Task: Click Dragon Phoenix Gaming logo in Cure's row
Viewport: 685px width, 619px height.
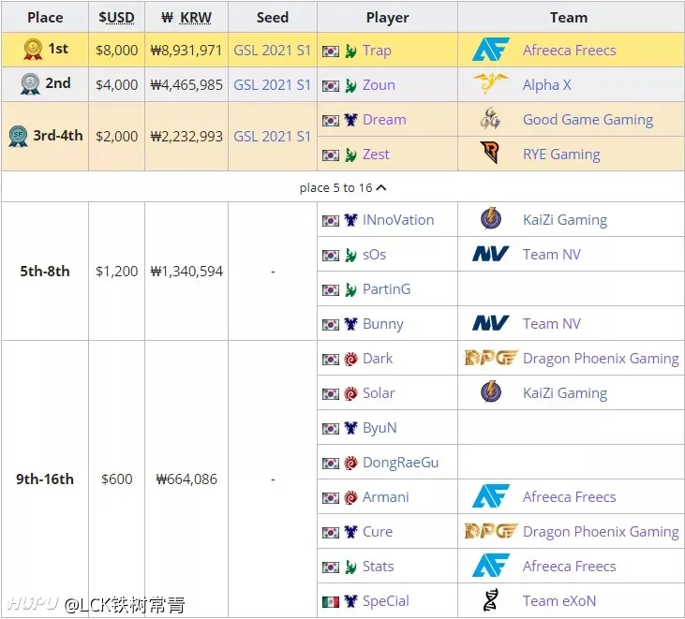Action: [x=491, y=531]
